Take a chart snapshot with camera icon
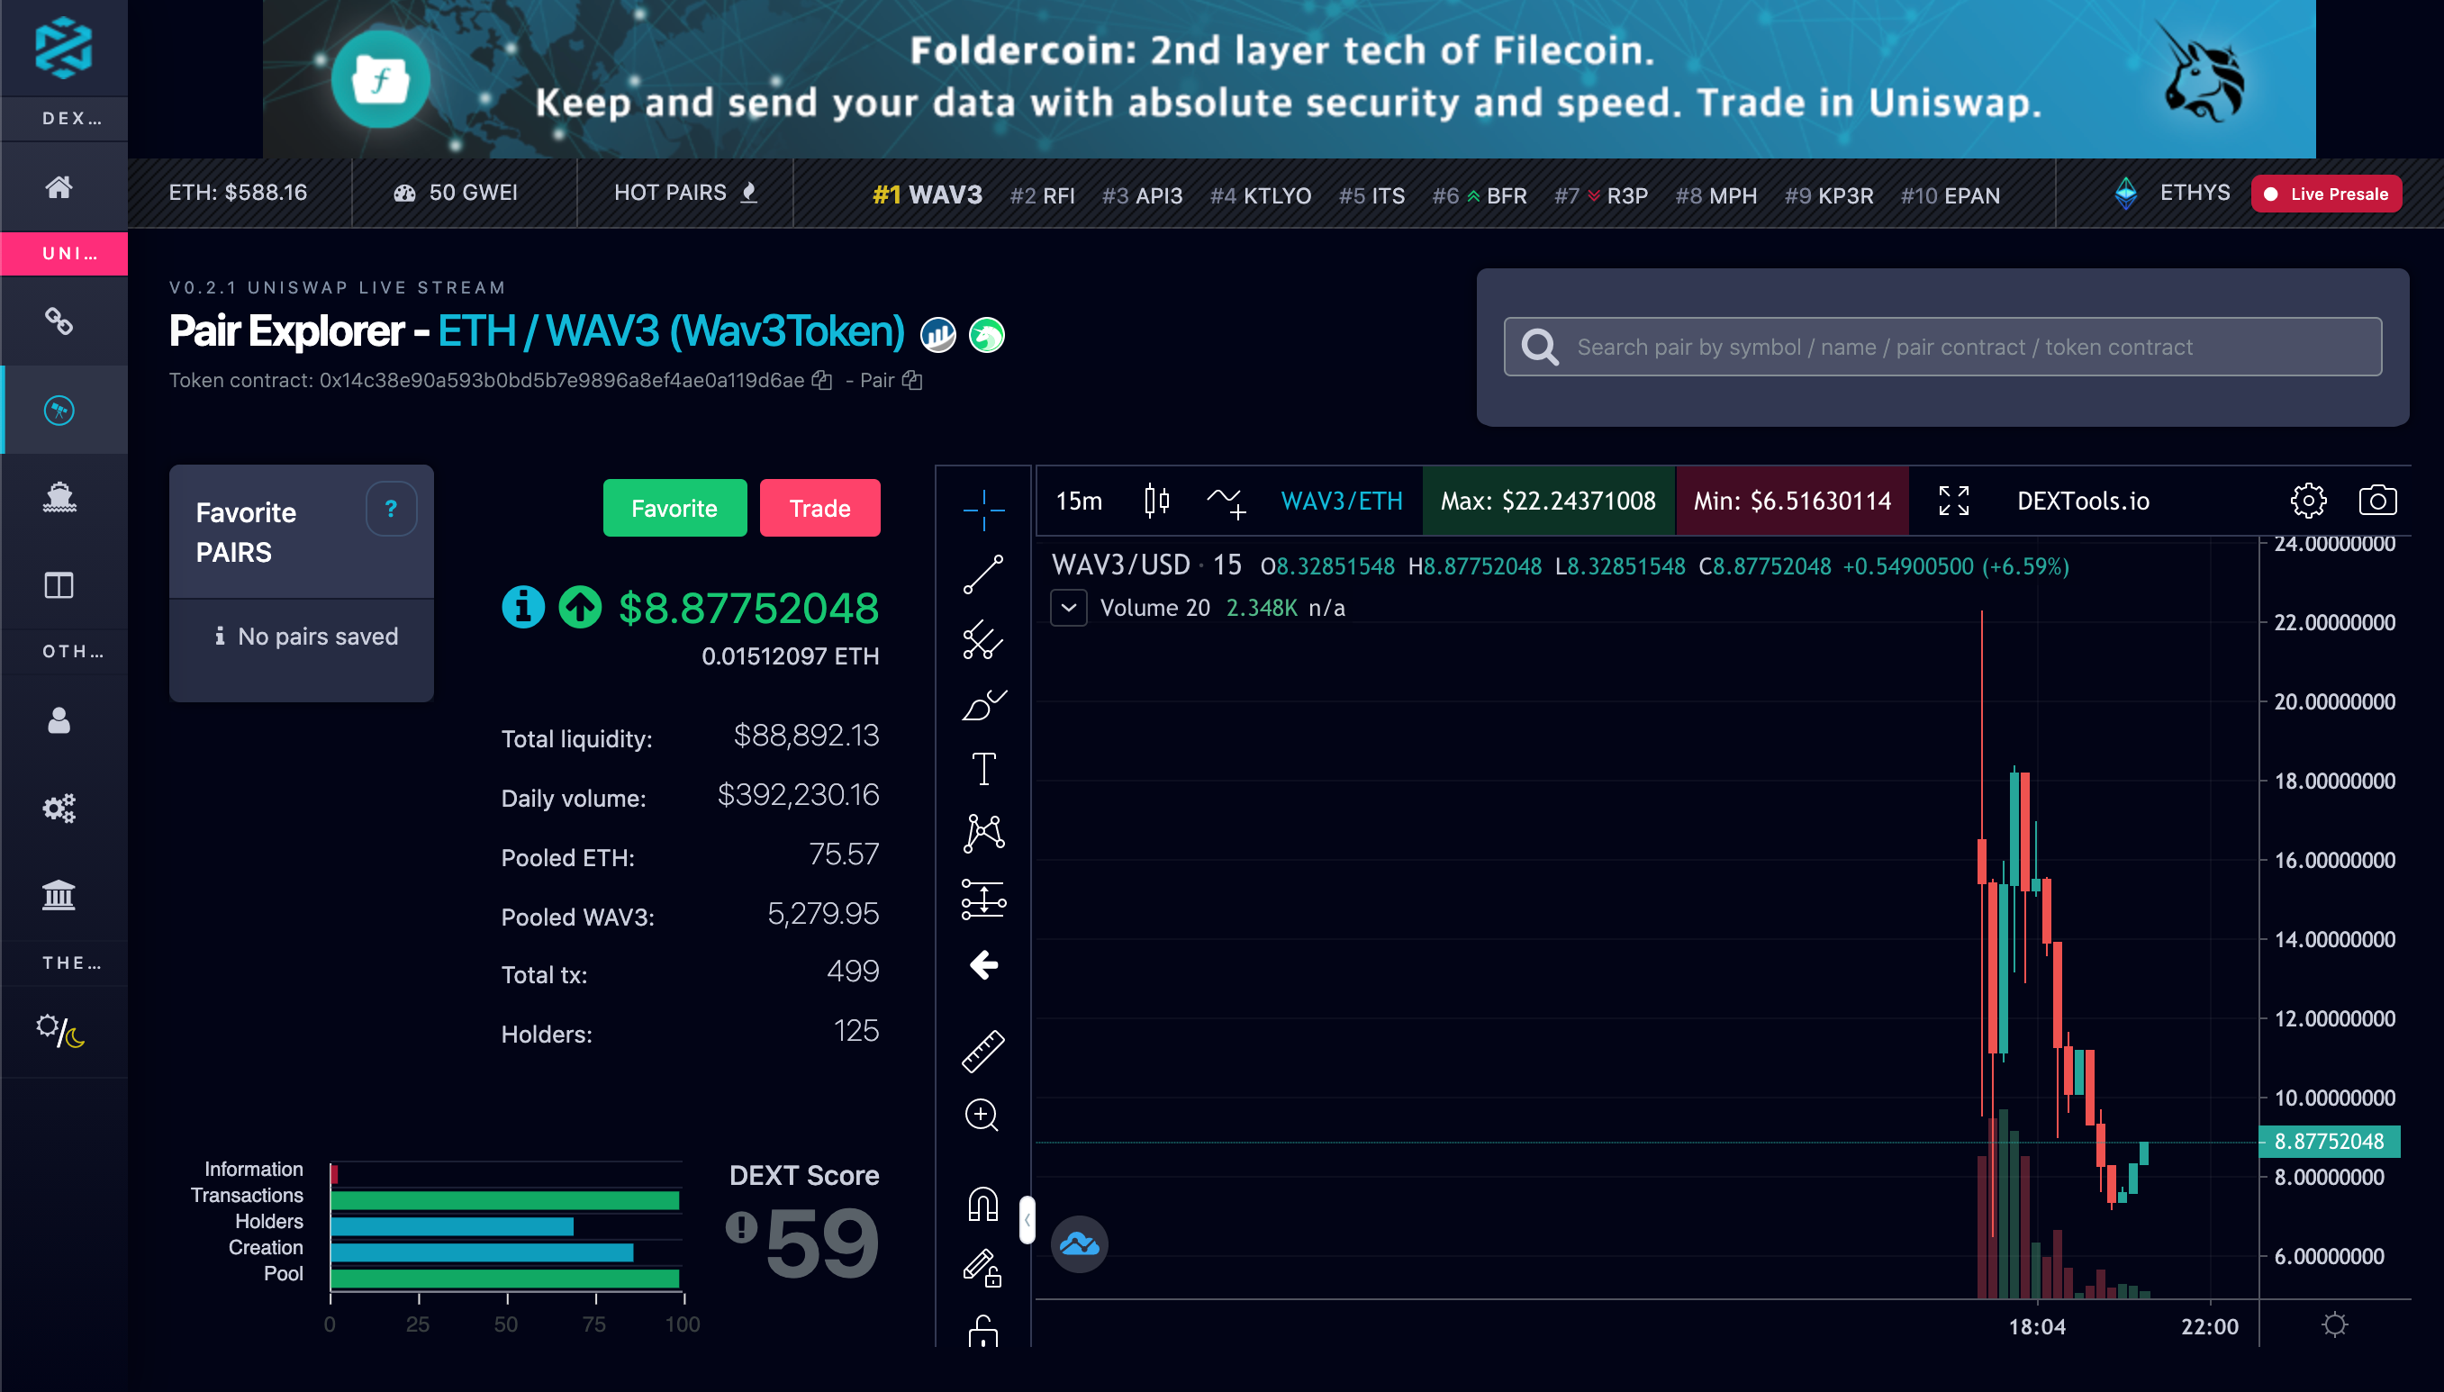2444x1392 pixels. 2377,500
